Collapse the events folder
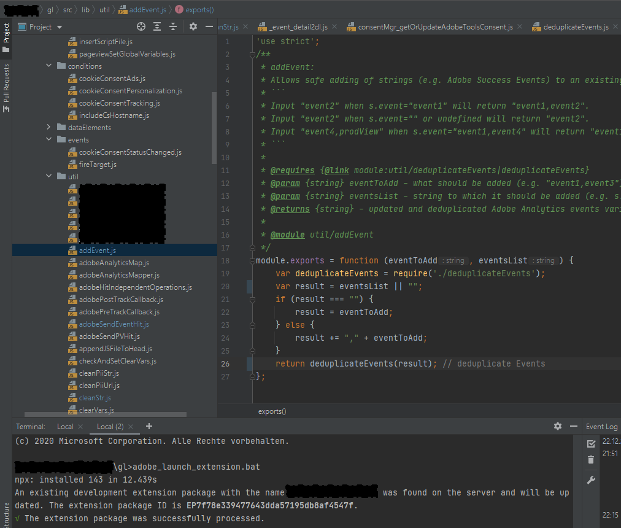 [x=48, y=139]
